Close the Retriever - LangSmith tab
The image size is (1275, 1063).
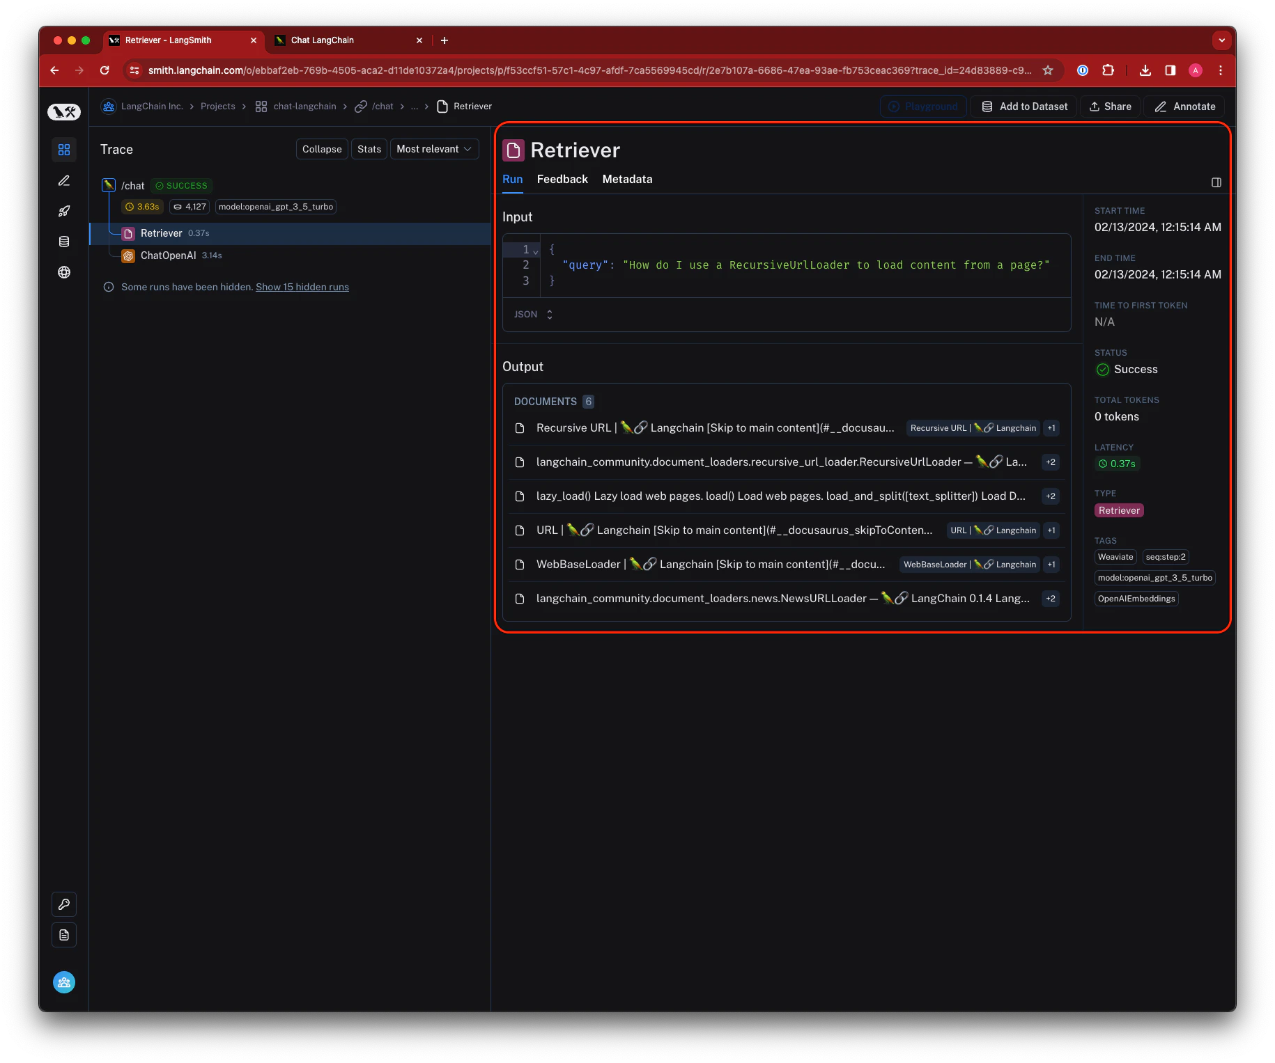(x=254, y=40)
